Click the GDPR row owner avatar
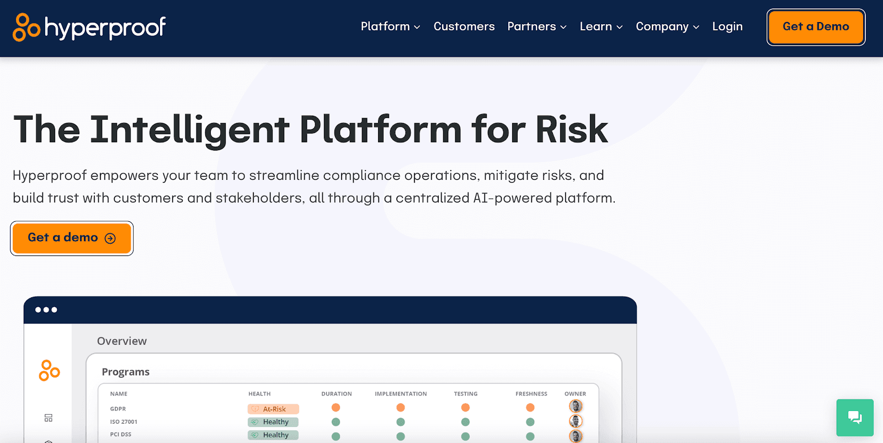 (576, 407)
